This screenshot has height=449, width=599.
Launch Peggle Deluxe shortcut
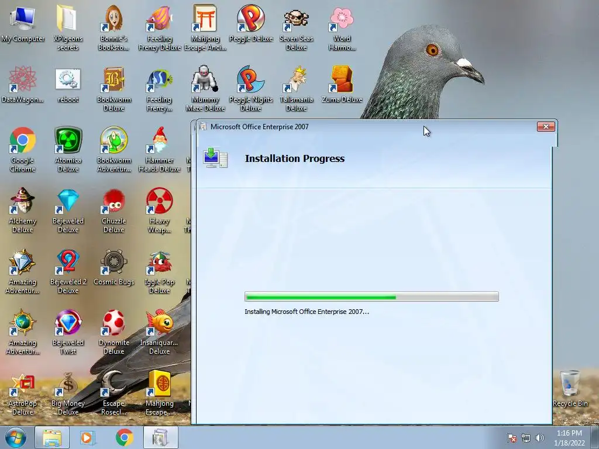pyautogui.click(x=250, y=23)
